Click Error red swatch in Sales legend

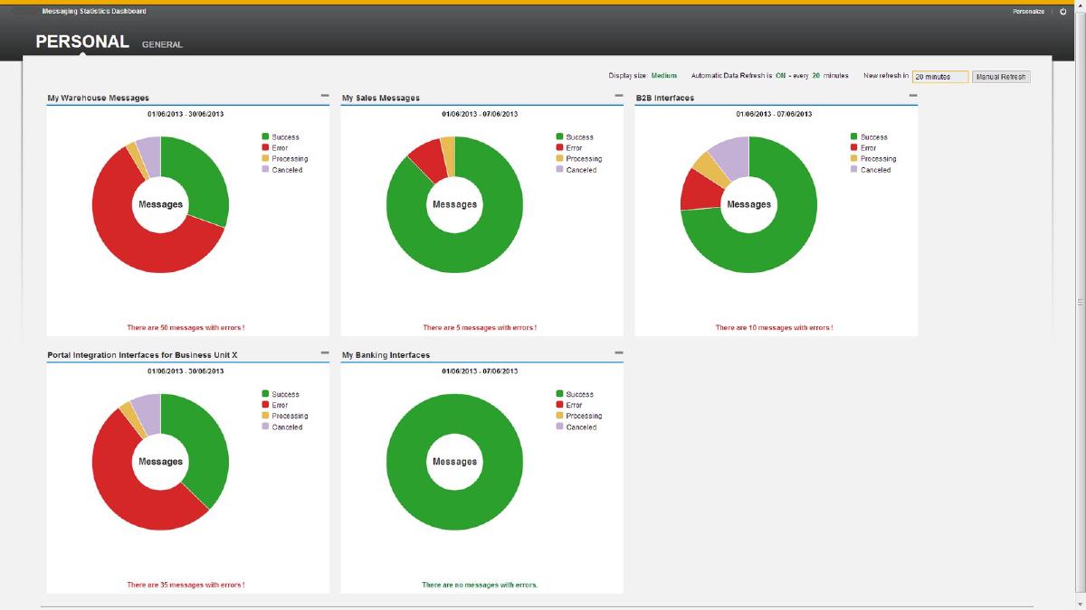(560, 148)
